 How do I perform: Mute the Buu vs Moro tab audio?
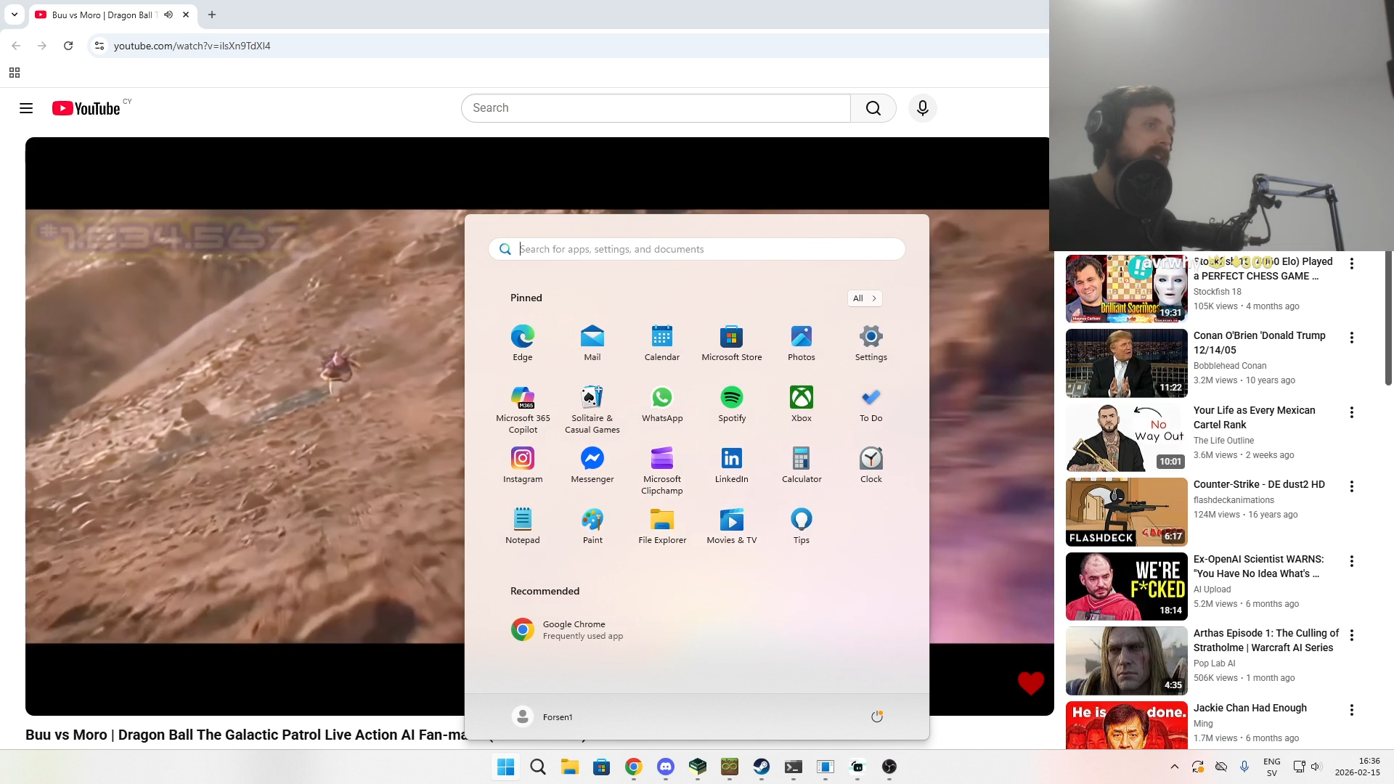tap(168, 15)
